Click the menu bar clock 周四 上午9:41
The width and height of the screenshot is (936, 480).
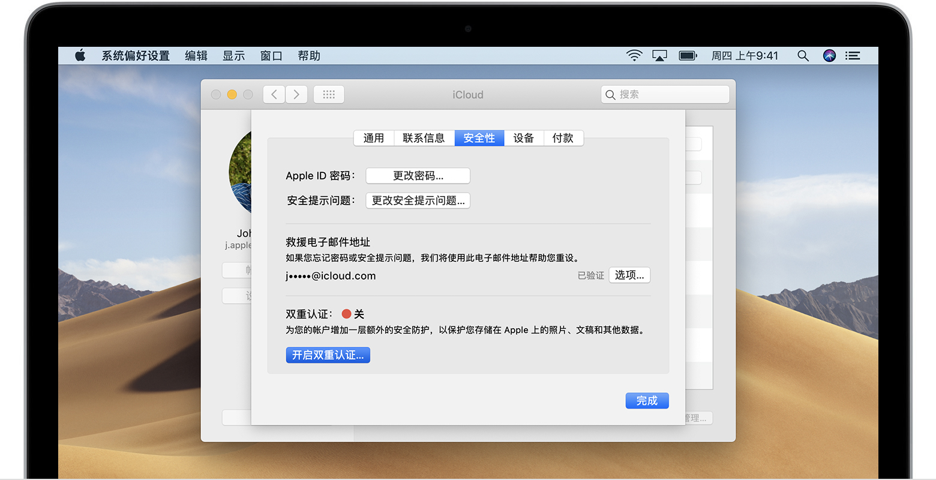point(745,56)
